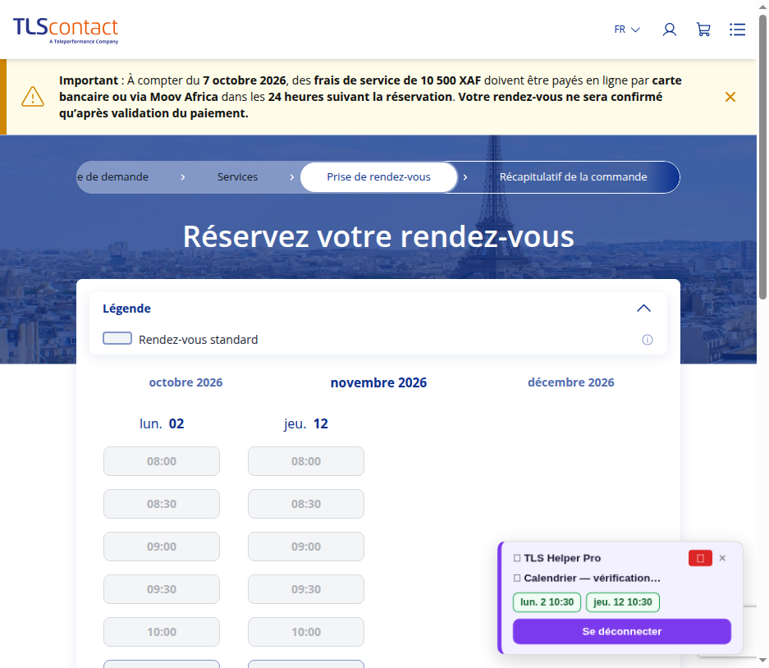Viewport: 769px width, 668px height.
Task: Dismiss the important notice banner
Action: click(x=730, y=97)
